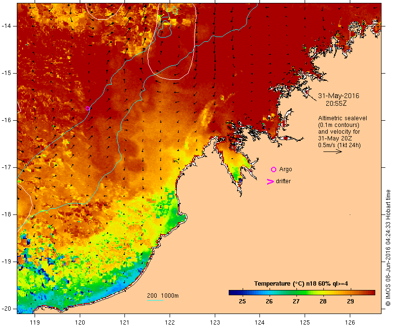
Task: Click colorbar tick label 26
Action: click(269, 301)
